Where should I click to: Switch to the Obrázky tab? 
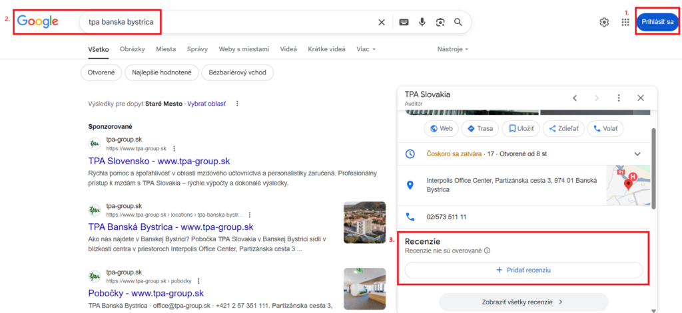[x=133, y=49]
